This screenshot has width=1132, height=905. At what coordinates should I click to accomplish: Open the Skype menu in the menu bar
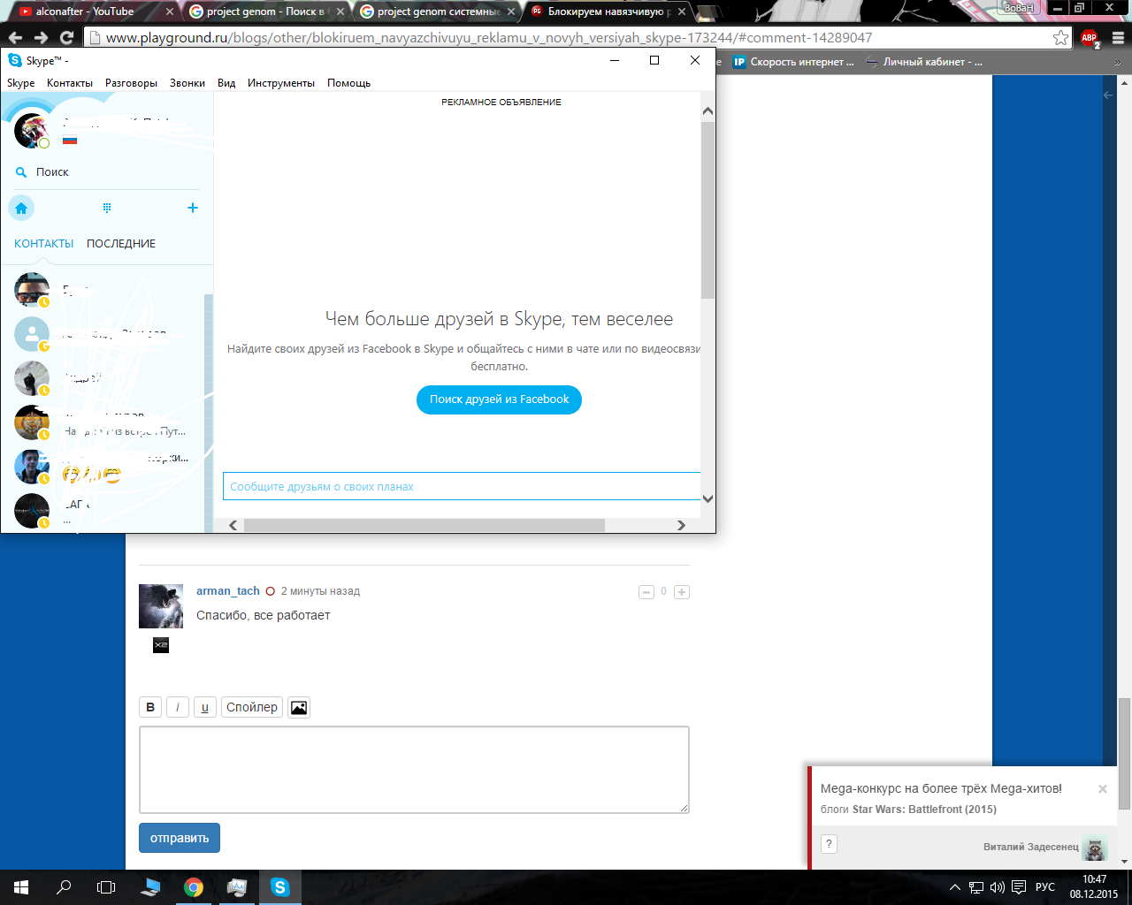click(x=21, y=83)
